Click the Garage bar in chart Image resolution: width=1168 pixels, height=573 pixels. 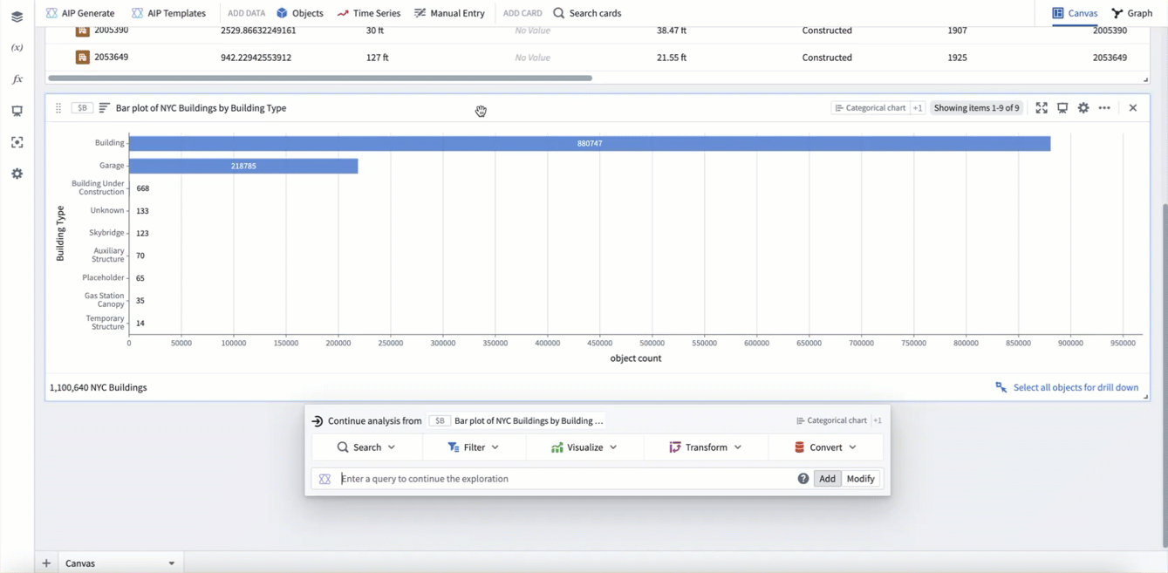[x=243, y=166]
